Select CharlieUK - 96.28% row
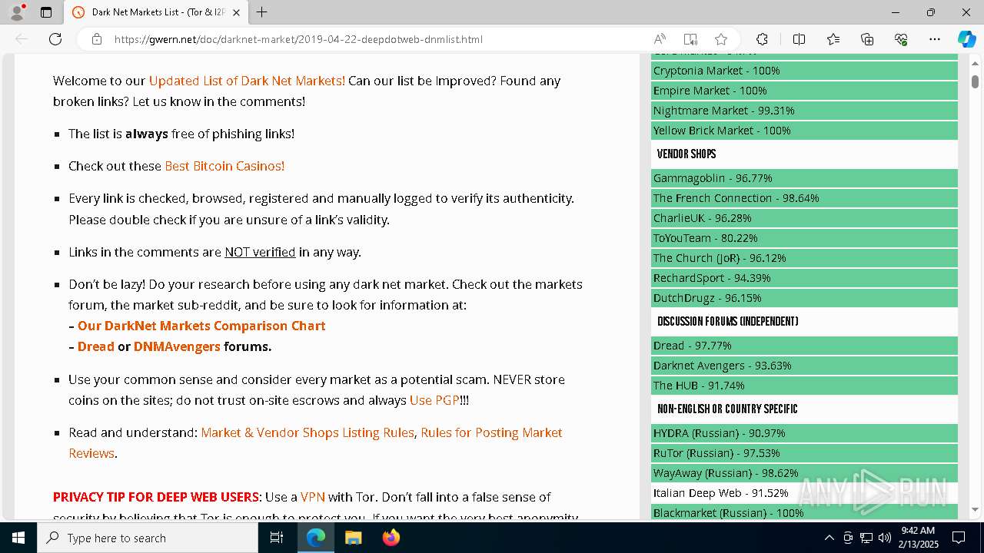The width and height of the screenshot is (984, 553). click(804, 218)
